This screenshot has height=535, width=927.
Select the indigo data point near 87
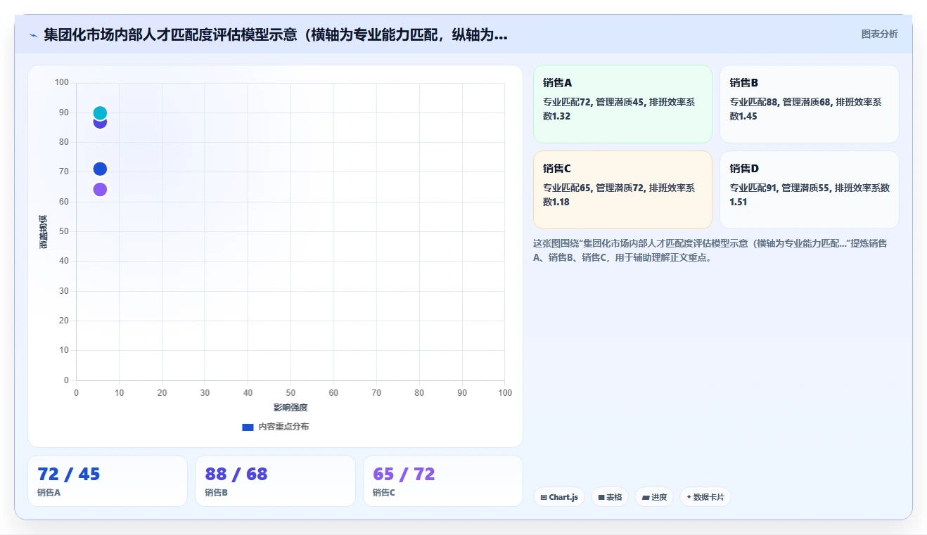[x=100, y=124]
